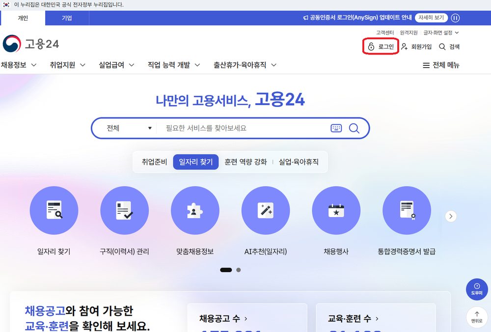Image resolution: width=491 pixels, height=332 pixels.
Task: Click the Korean flag icon on the top banner
Action: click(6, 5)
